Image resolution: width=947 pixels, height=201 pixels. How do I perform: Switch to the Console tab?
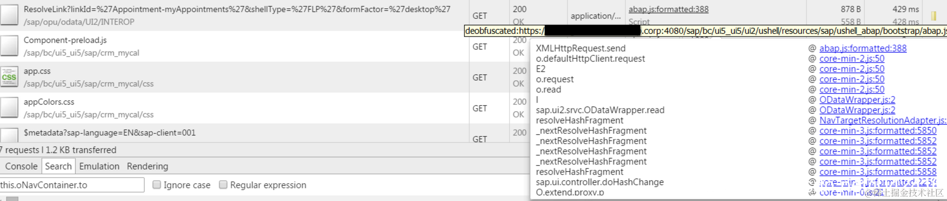(x=21, y=167)
